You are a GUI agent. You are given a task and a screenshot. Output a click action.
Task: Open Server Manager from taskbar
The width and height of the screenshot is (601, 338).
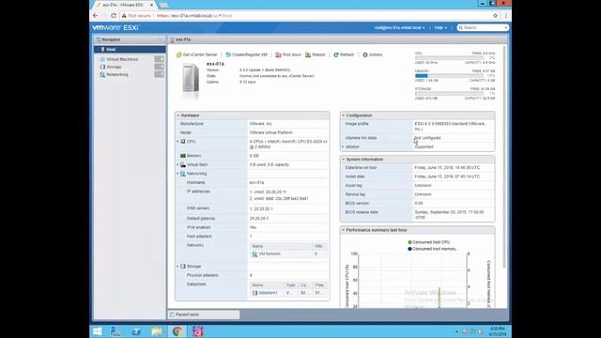116,331
